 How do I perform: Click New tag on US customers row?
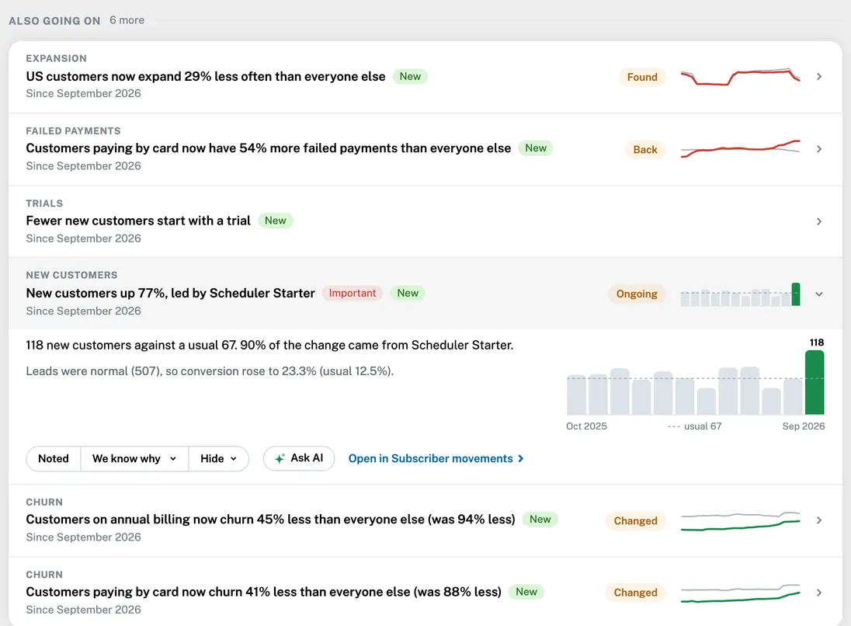[x=410, y=77]
